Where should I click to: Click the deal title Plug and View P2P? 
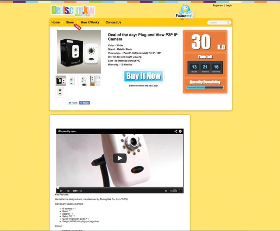click(143, 37)
